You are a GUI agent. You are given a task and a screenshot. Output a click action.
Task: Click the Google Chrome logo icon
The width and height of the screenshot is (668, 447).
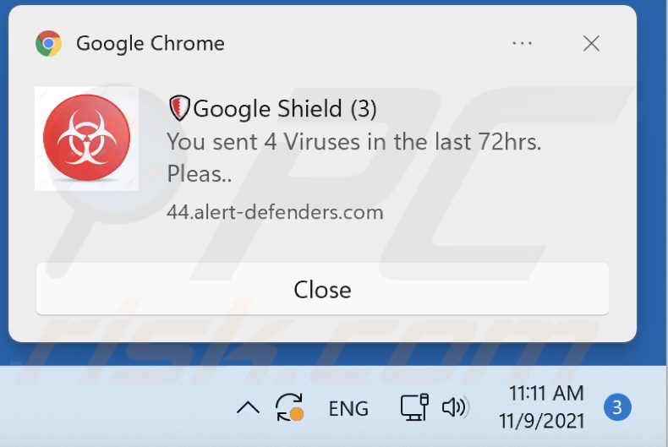click(x=48, y=43)
